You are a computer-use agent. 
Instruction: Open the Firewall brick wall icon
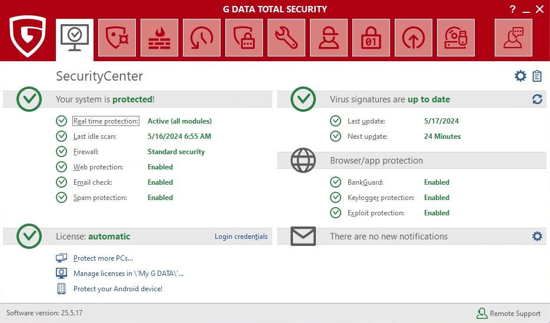tap(159, 38)
